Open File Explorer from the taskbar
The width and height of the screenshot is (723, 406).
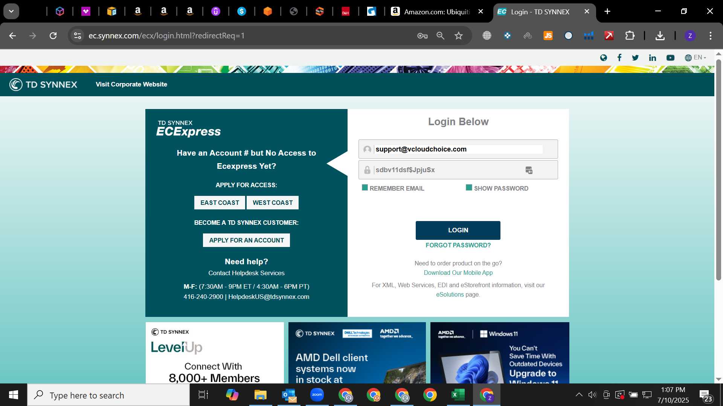[x=260, y=395]
